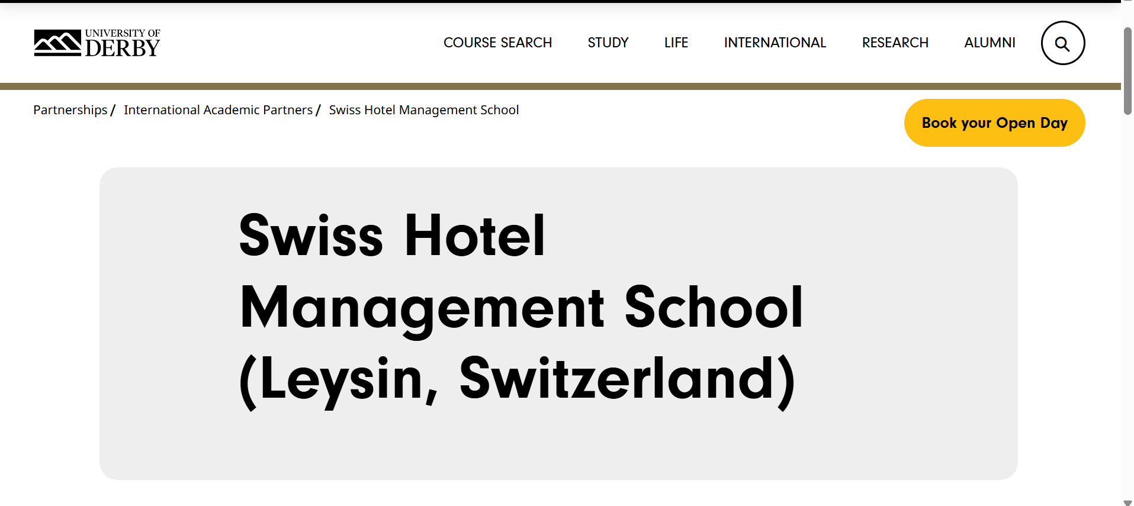Open the Alumni navigation item
This screenshot has height=506, width=1134.
click(x=990, y=43)
